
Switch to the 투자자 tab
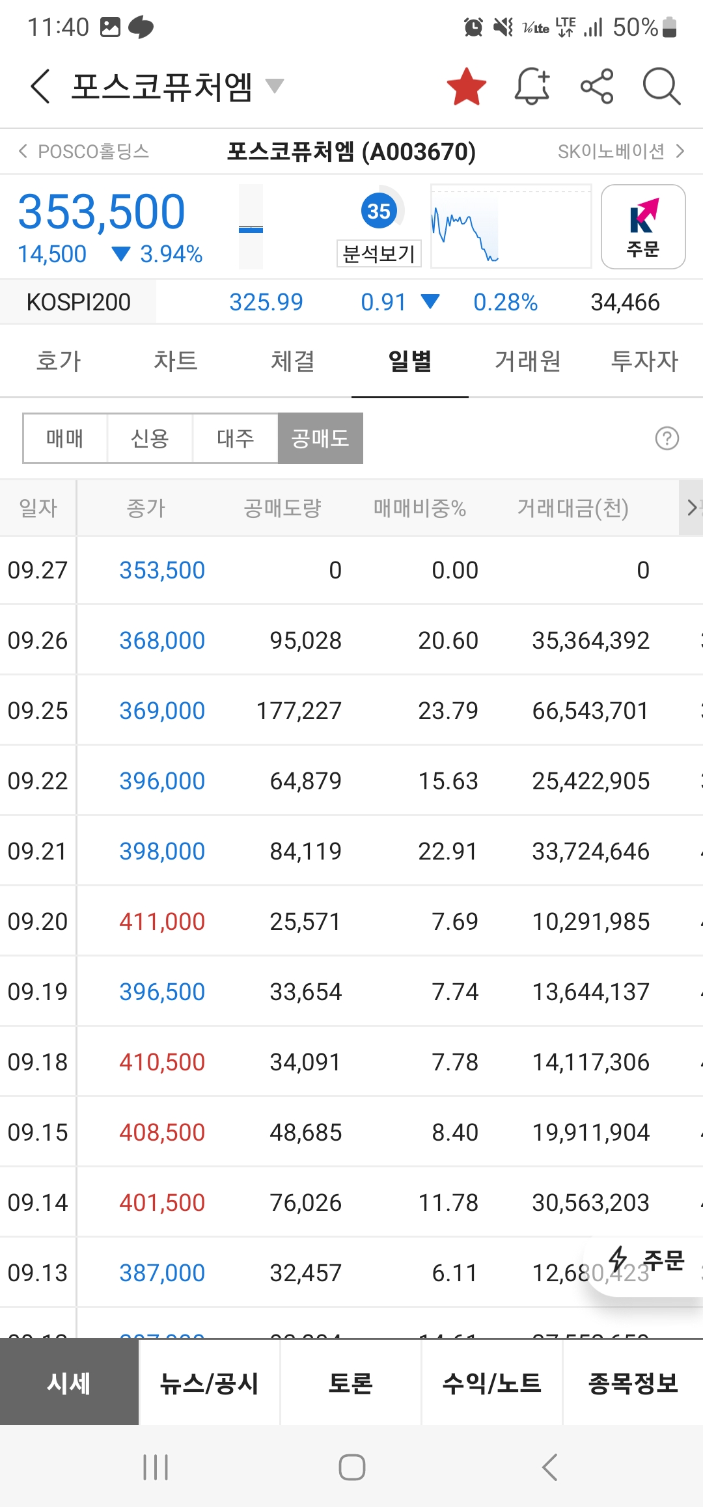[x=644, y=360]
